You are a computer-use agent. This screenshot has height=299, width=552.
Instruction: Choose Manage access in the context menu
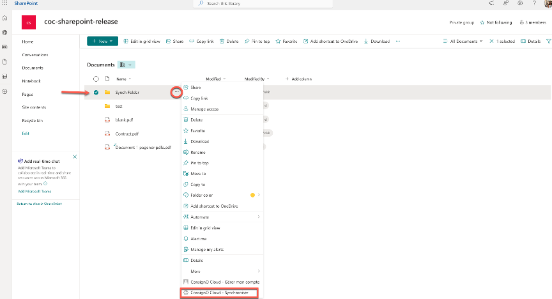point(204,109)
